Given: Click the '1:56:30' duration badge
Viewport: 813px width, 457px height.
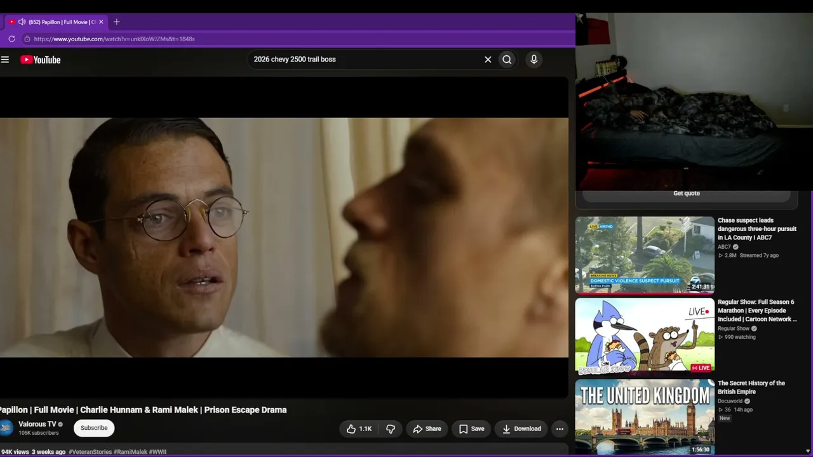Looking at the screenshot, I should pos(701,449).
